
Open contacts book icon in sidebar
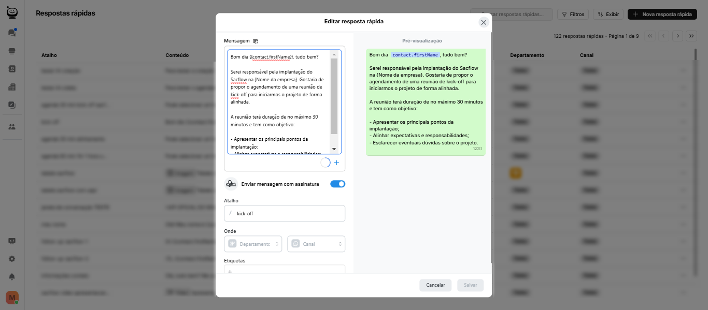pyautogui.click(x=12, y=69)
